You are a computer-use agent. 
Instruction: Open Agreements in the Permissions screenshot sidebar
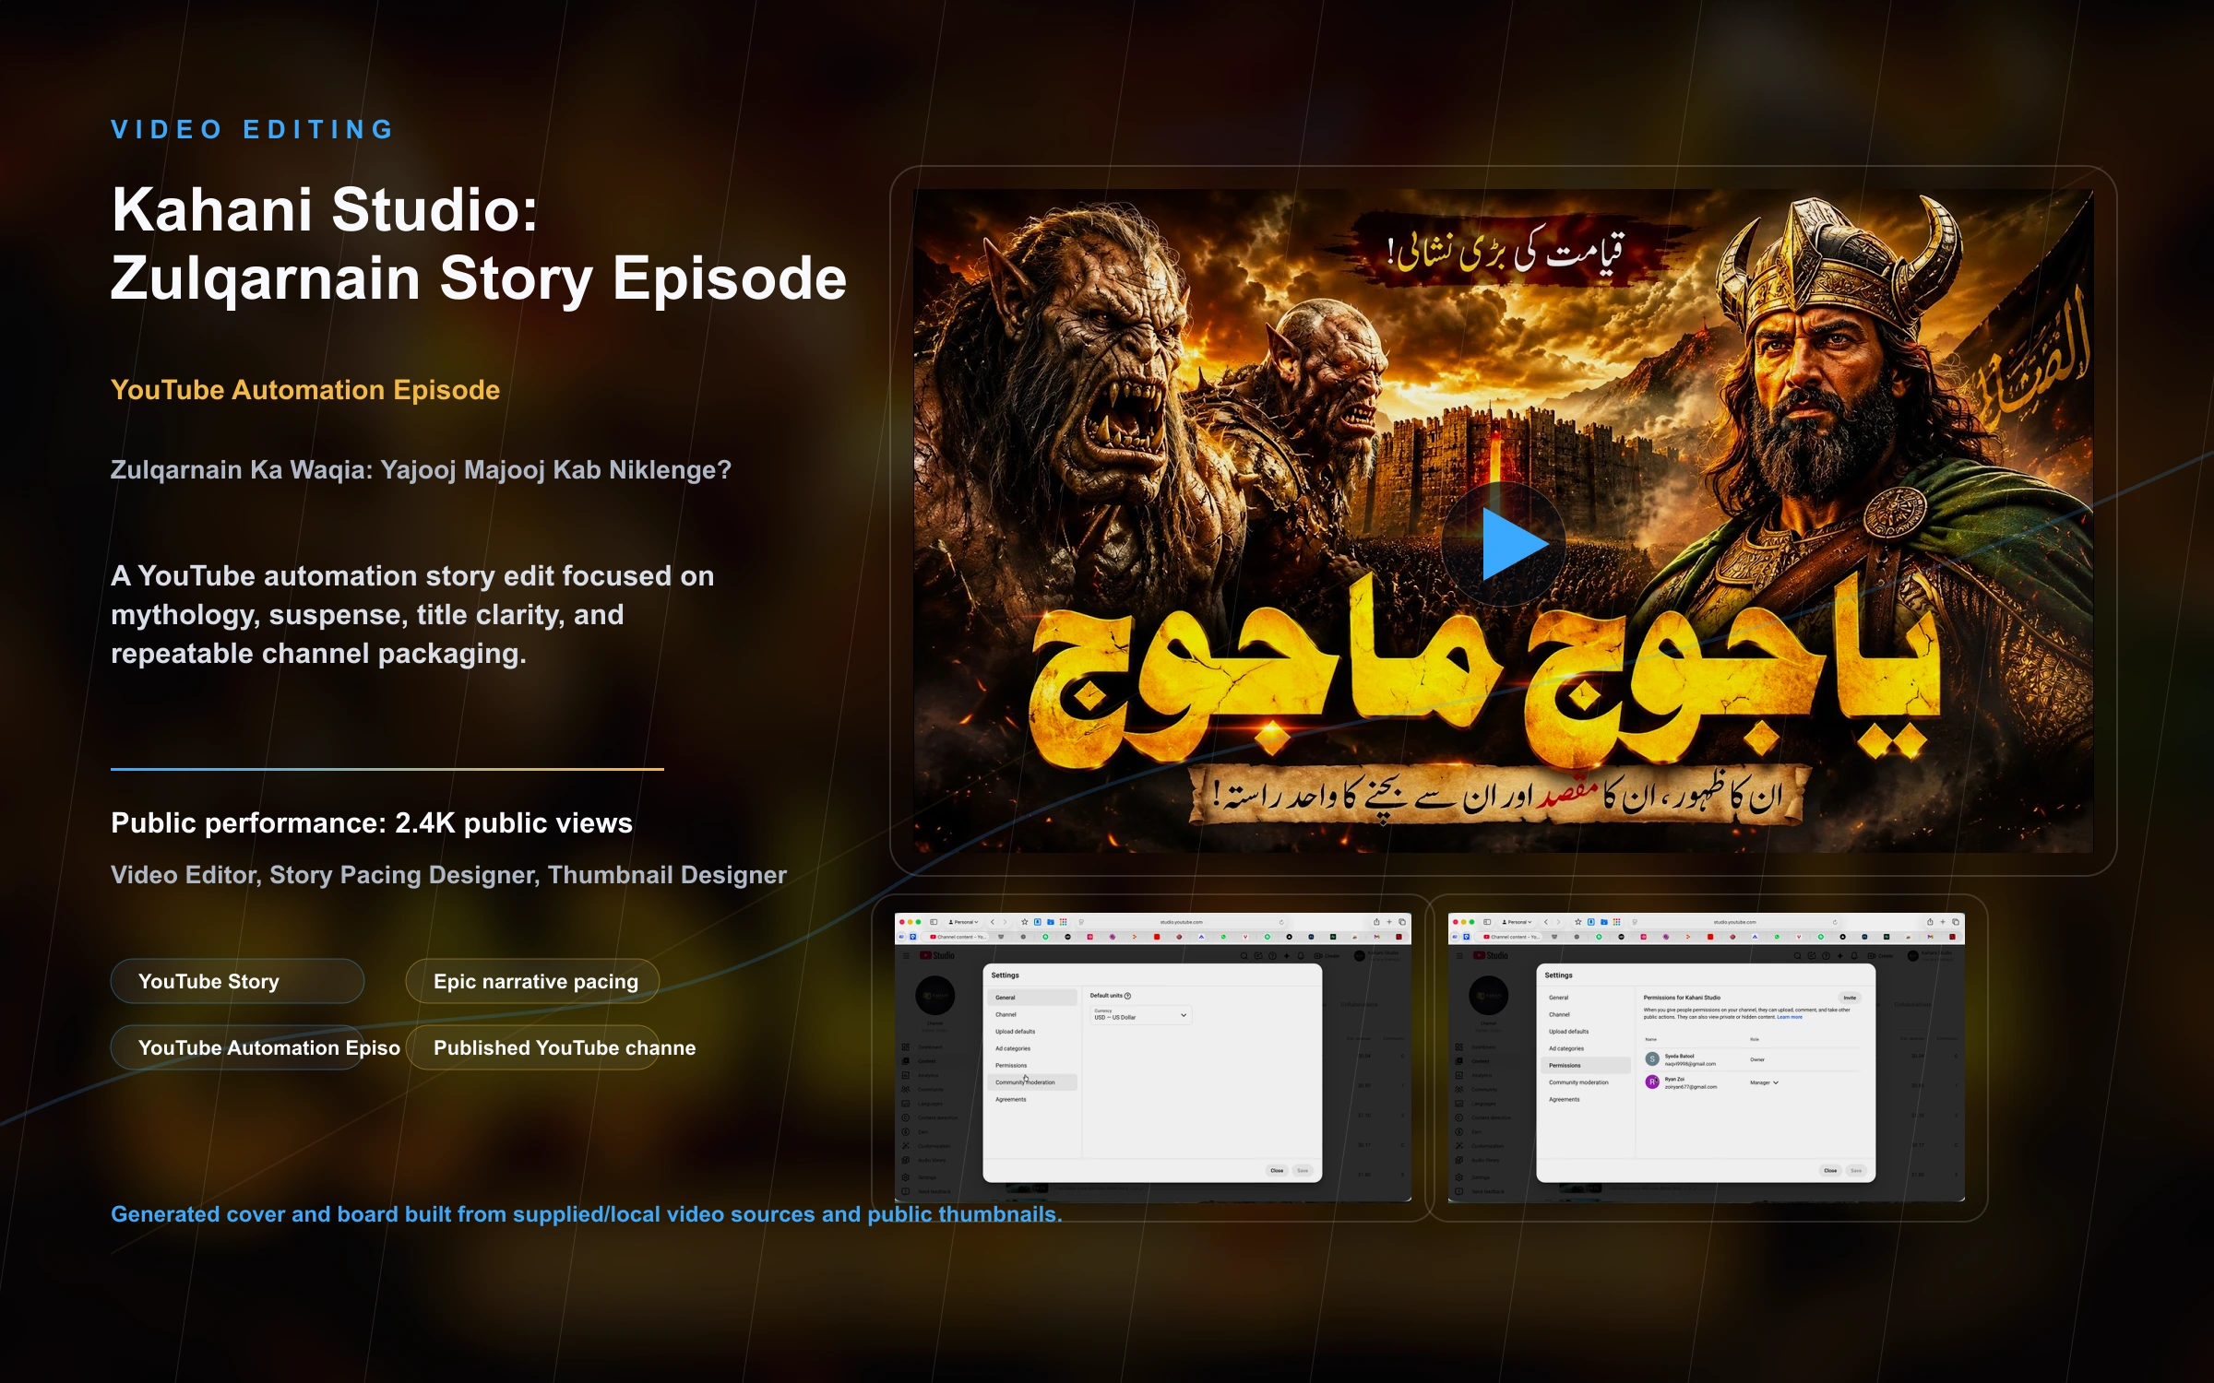tap(1586, 1099)
